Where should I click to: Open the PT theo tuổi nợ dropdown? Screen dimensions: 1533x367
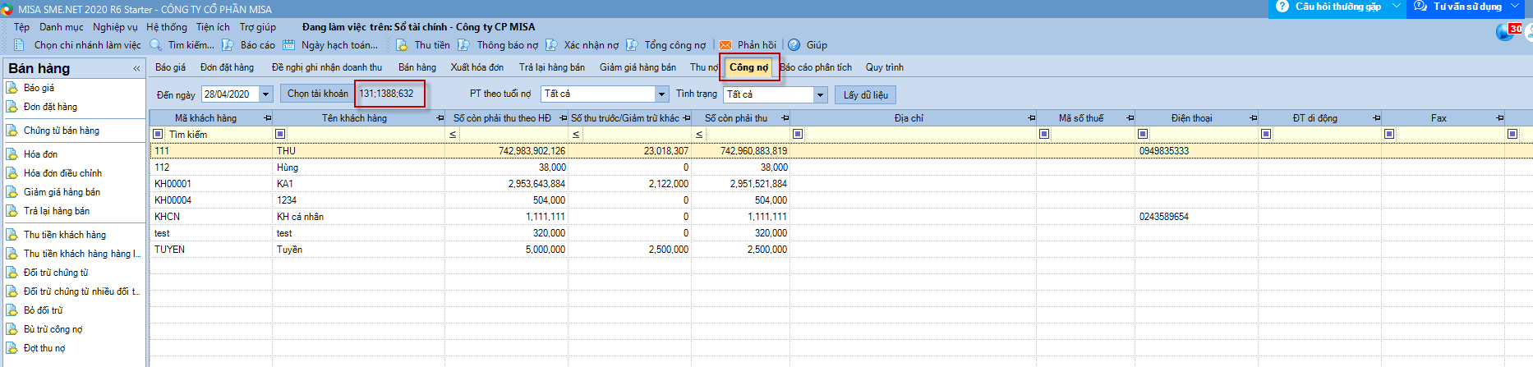point(661,94)
